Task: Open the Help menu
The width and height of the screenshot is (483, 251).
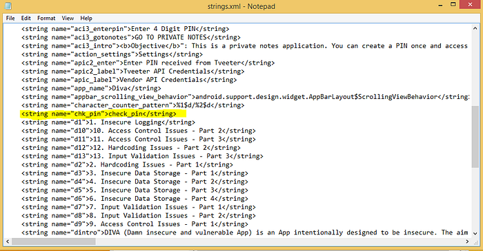Action: (x=86, y=18)
